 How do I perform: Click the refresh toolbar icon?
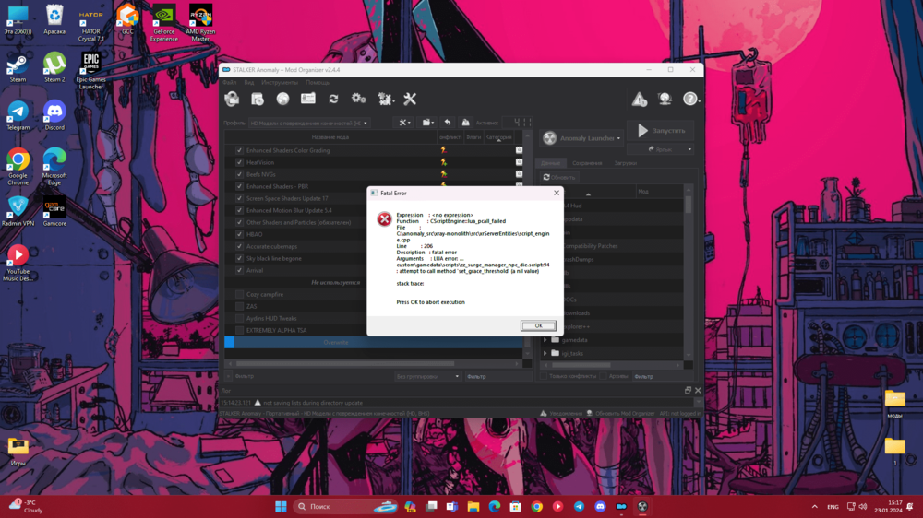point(333,99)
